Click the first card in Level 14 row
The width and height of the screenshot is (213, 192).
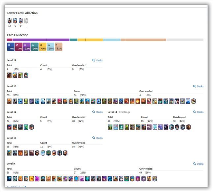point(9,75)
